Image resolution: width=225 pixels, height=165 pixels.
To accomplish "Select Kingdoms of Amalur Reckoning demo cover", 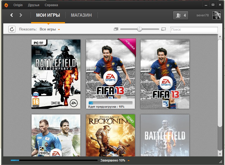I will point(111,135).
